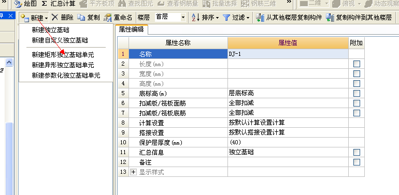399x195 pixels.
Task: Edit the 名称 value DJ-1
Action: [288, 54]
